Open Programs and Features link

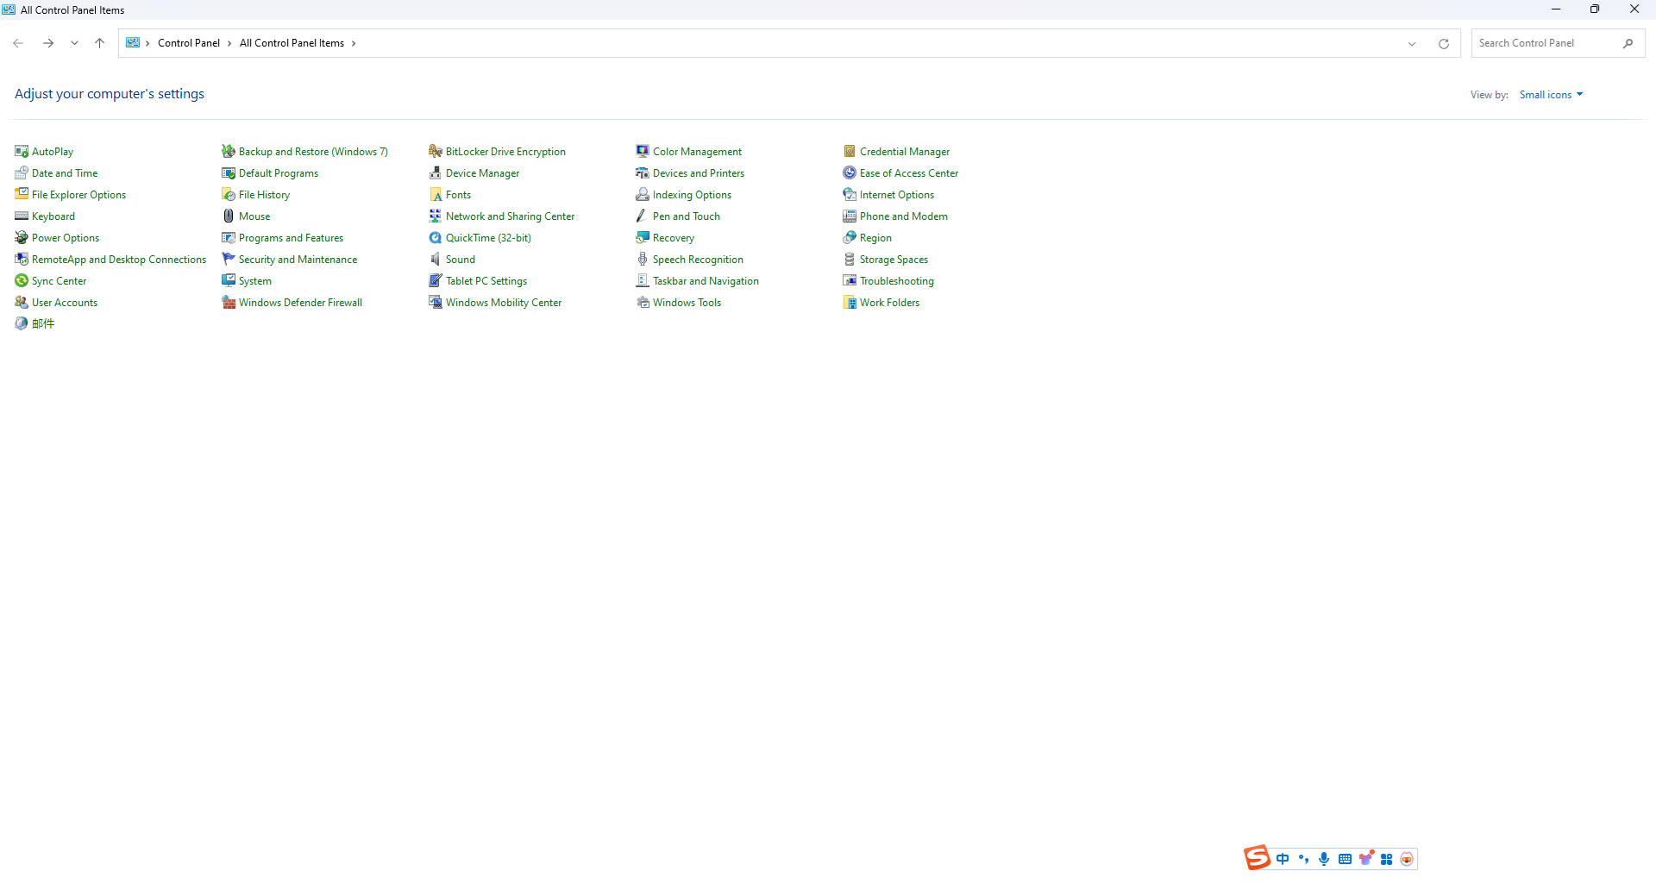291,238
